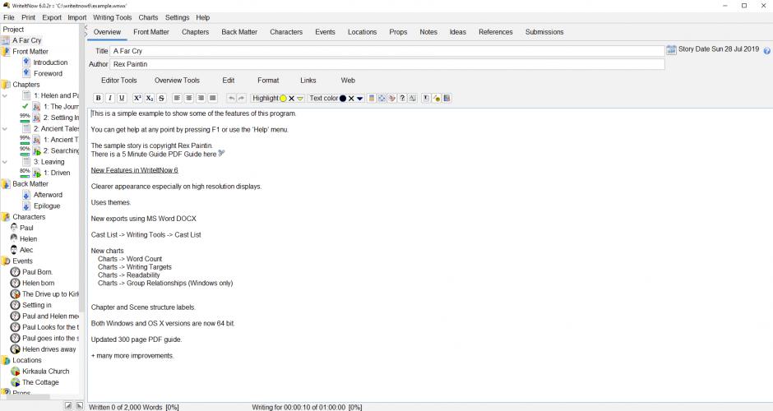
Task: Clear text color with the X button
Action: point(351,98)
